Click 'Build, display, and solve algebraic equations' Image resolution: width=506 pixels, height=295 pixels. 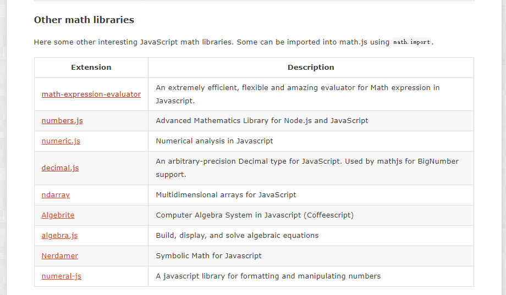(x=237, y=235)
